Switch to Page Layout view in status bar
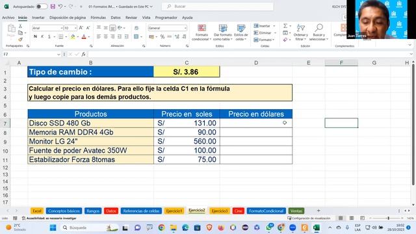 (x=352, y=218)
